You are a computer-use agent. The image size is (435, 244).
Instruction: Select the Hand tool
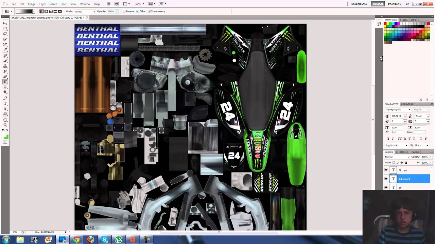(5, 120)
